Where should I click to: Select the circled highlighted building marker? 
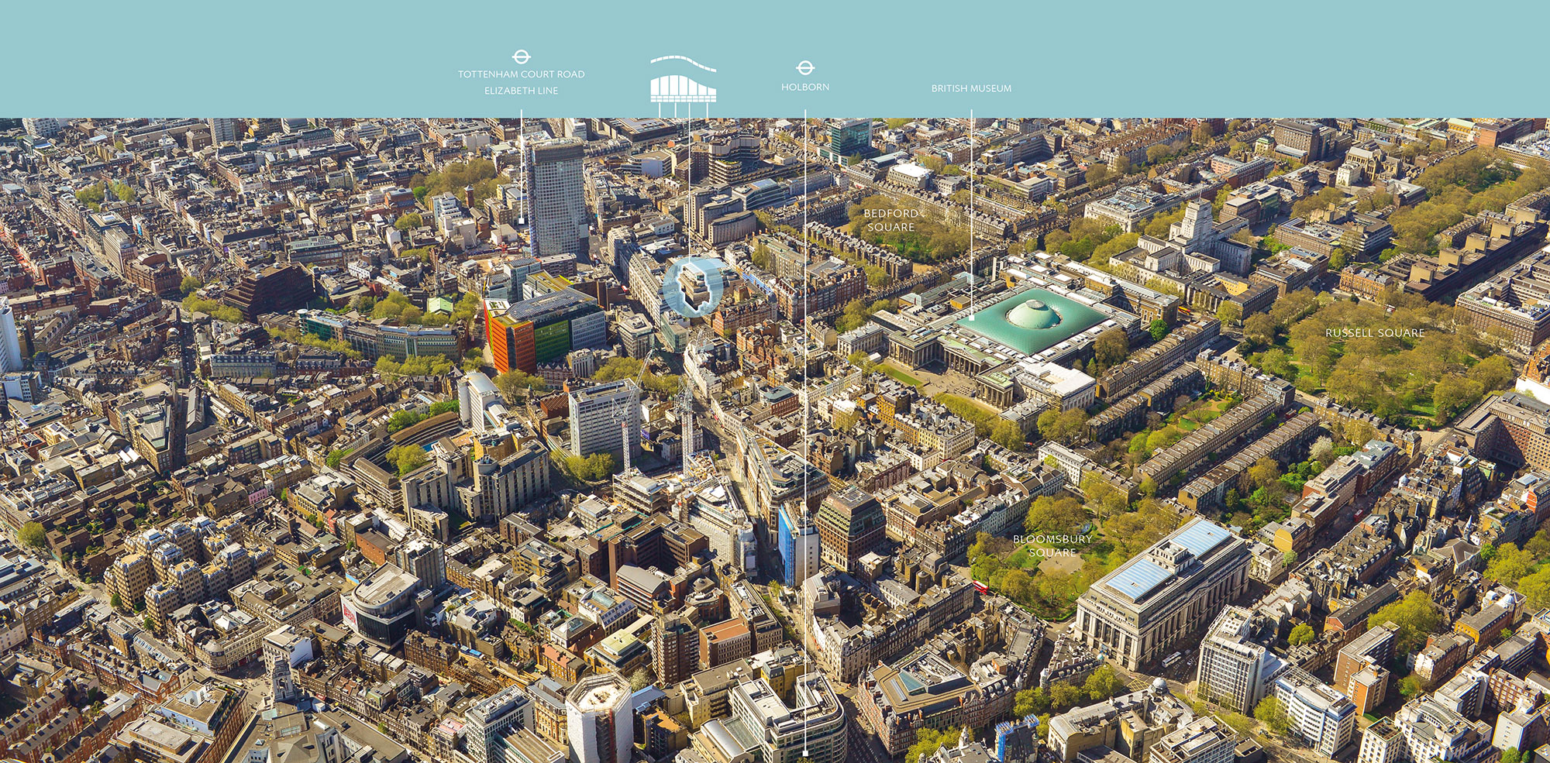(693, 287)
